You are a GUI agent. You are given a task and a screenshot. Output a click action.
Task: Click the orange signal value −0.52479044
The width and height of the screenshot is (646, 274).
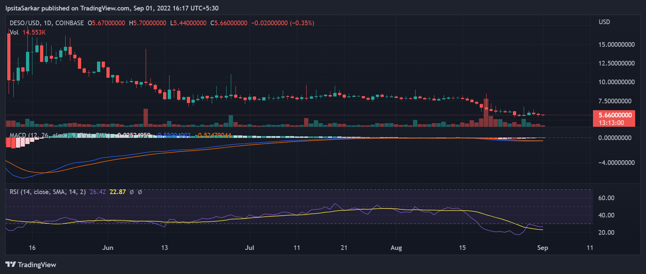point(213,135)
